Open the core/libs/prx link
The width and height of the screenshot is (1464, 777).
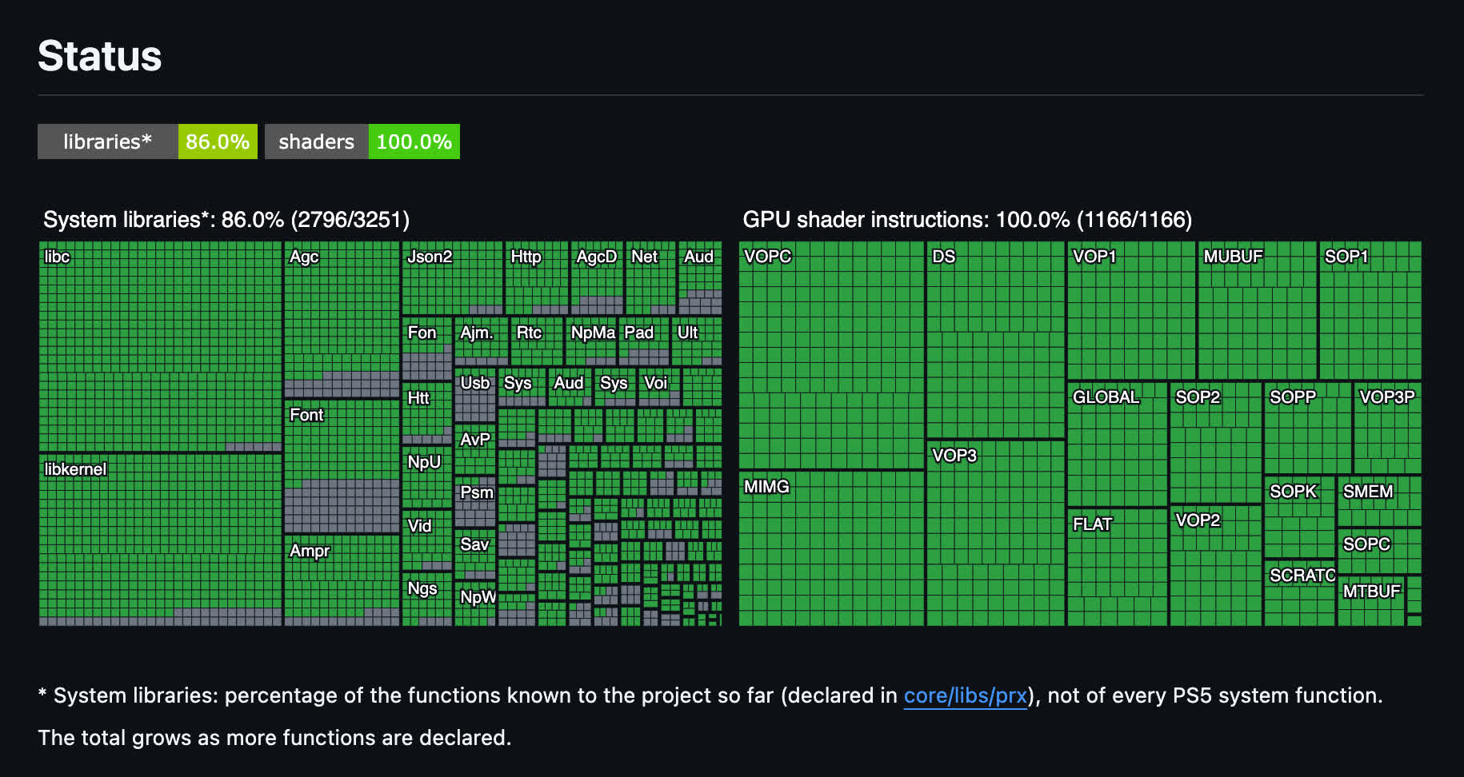[965, 695]
